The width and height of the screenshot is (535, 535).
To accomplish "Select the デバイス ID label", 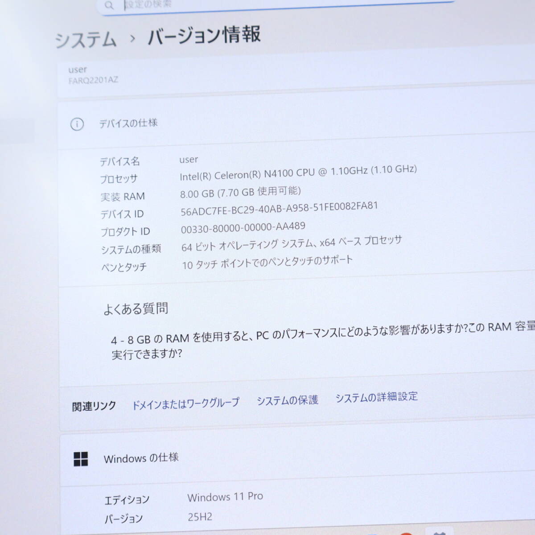I will coord(122,214).
